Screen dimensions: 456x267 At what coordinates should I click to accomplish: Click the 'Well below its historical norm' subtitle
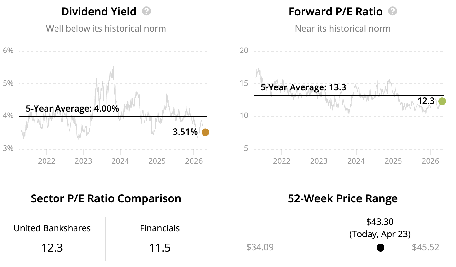pyautogui.click(x=106, y=29)
